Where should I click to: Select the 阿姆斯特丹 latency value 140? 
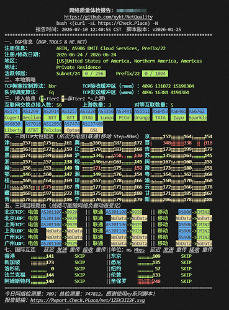pyautogui.click(x=50, y=281)
